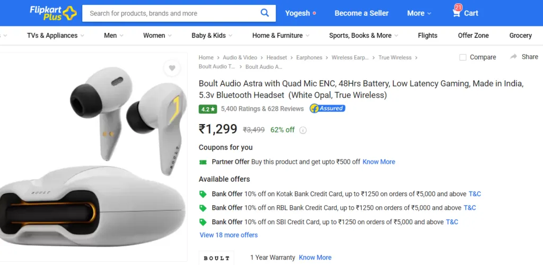Click the search magnifier icon

pyautogui.click(x=265, y=13)
